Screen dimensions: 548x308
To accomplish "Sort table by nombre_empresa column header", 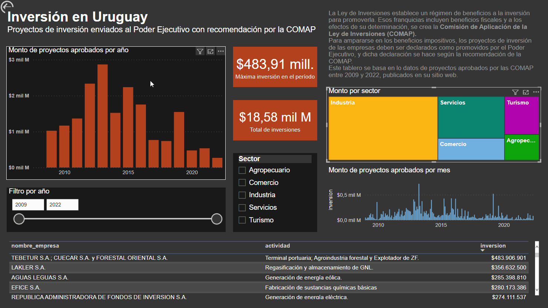I will [x=35, y=246].
